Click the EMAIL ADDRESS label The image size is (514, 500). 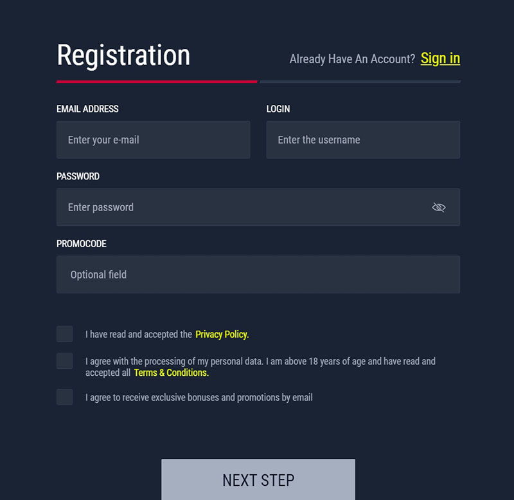click(87, 109)
